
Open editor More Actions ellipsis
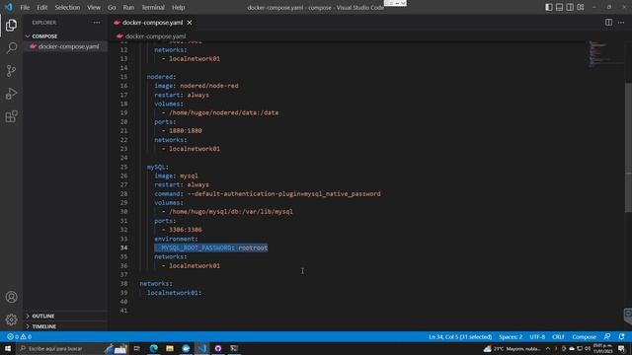coord(621,23)
